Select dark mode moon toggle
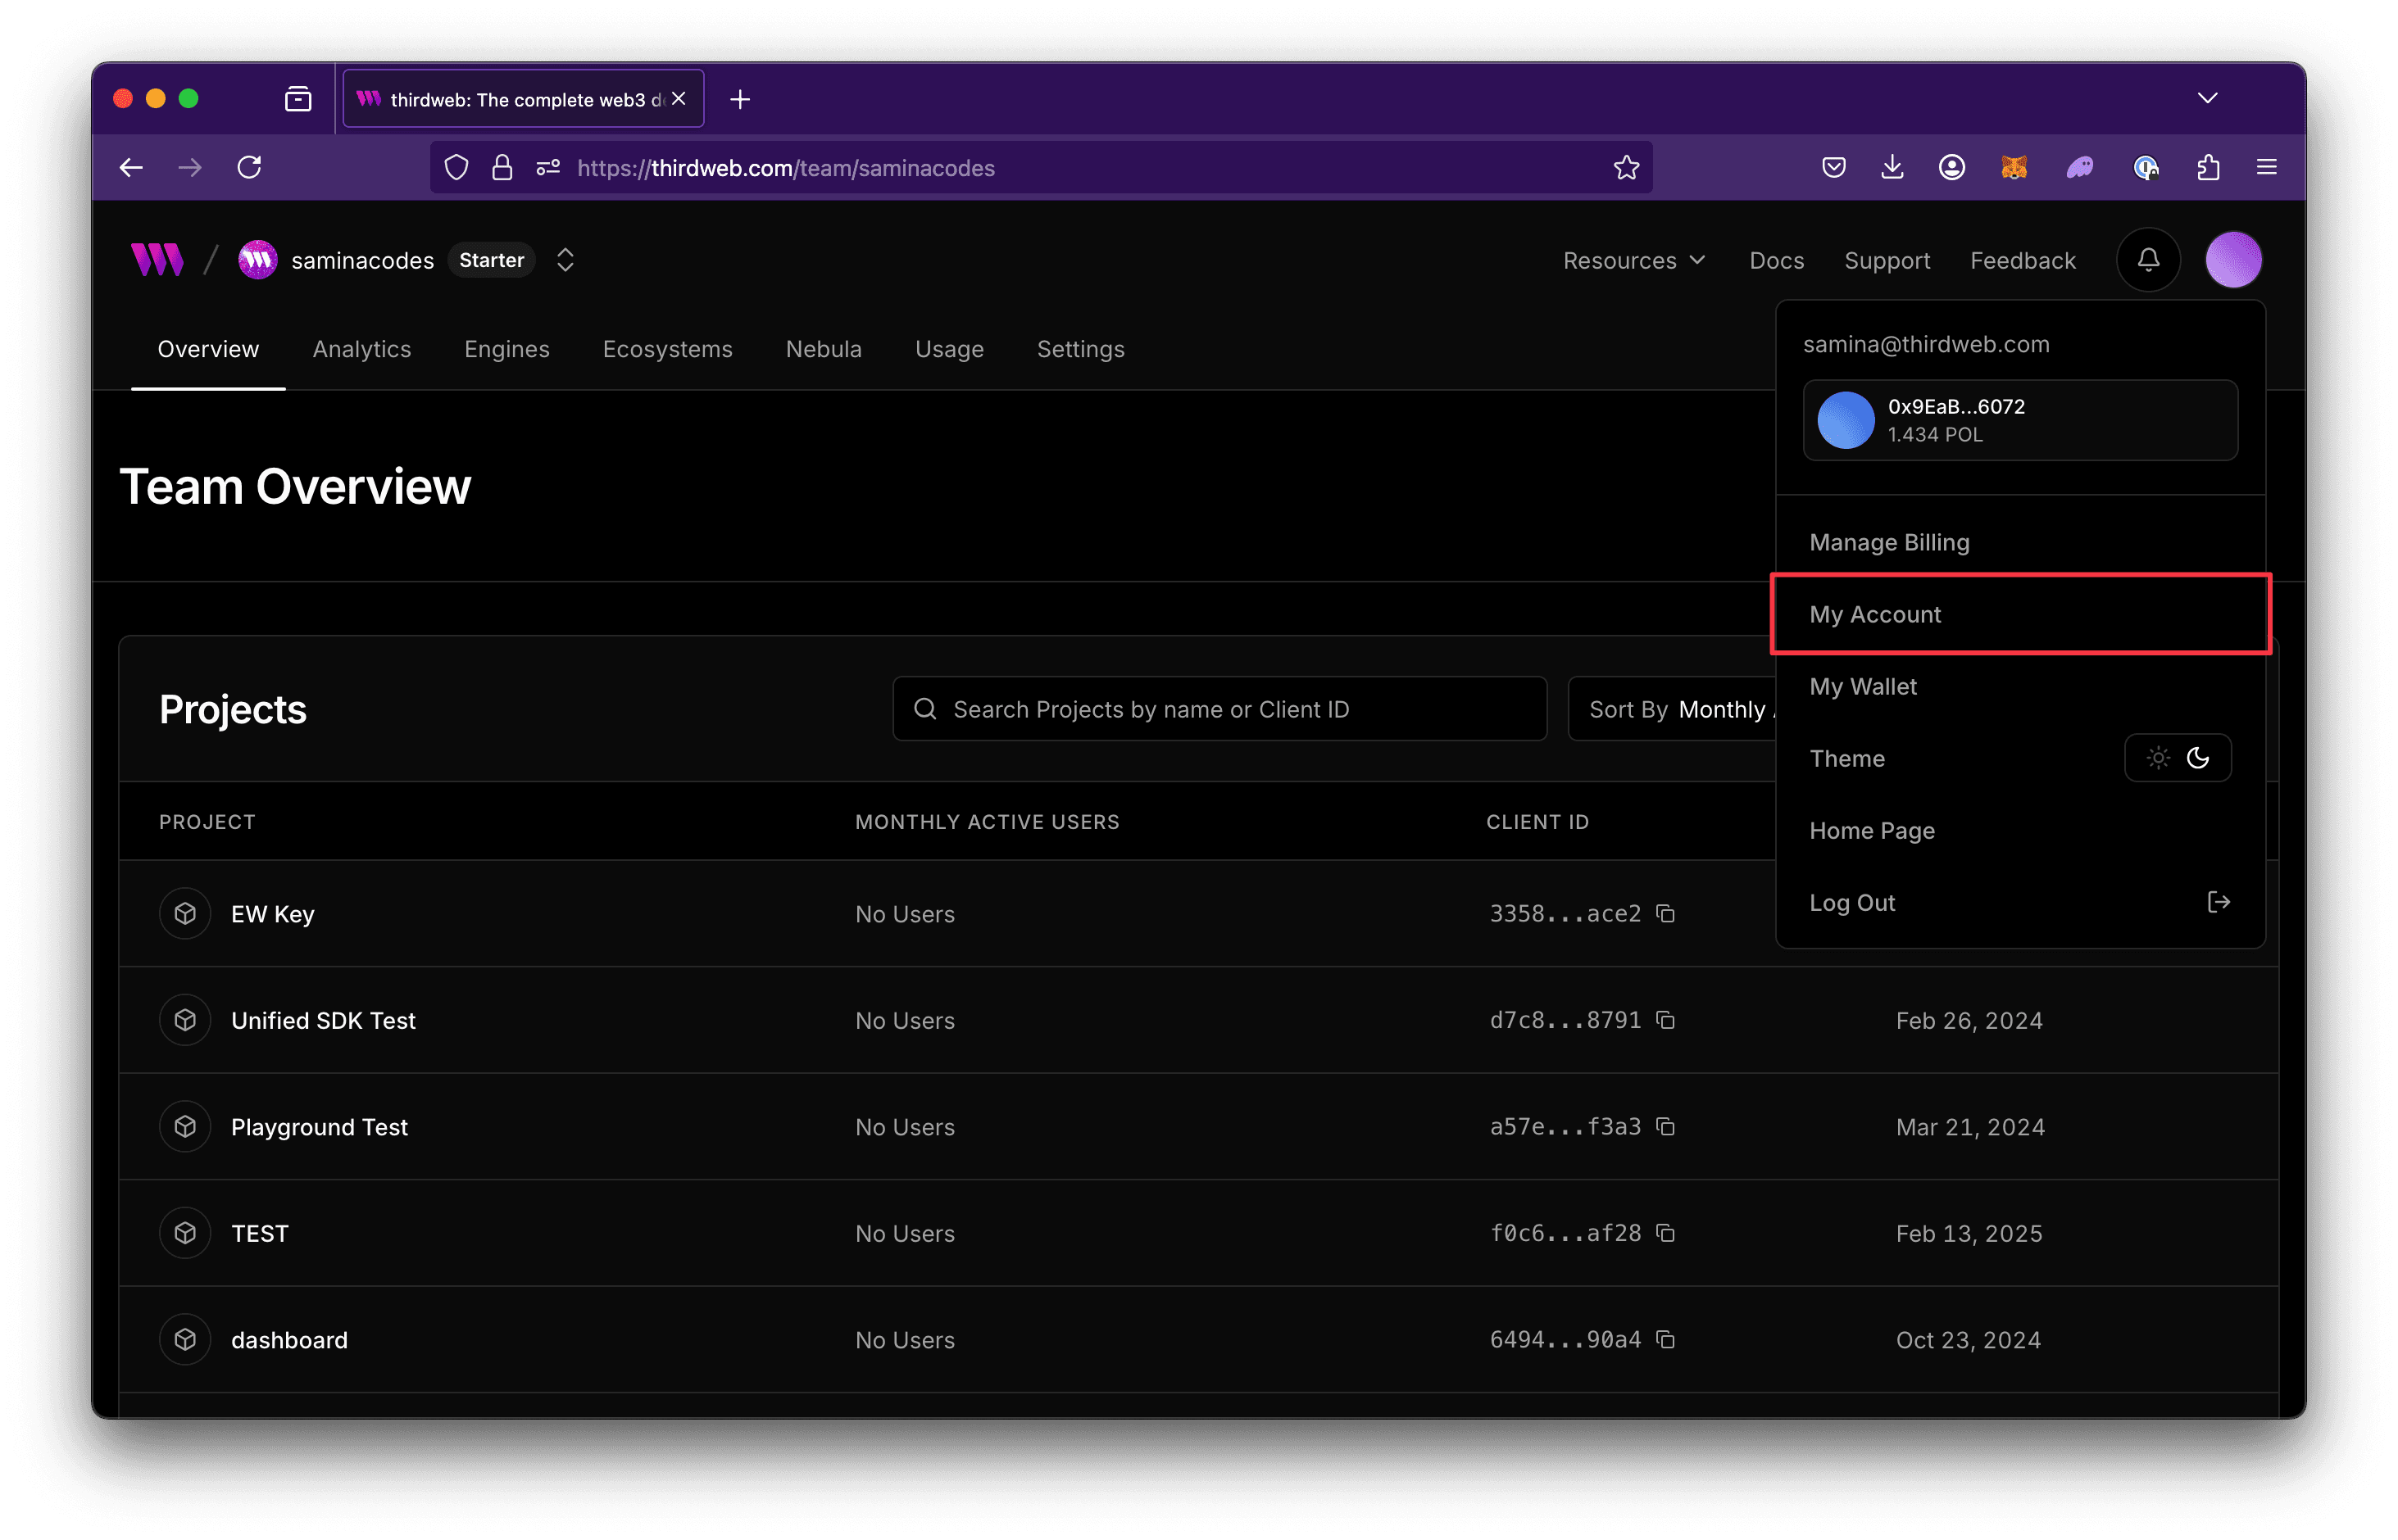Screen dimensions: 2398x1540 2198,758
